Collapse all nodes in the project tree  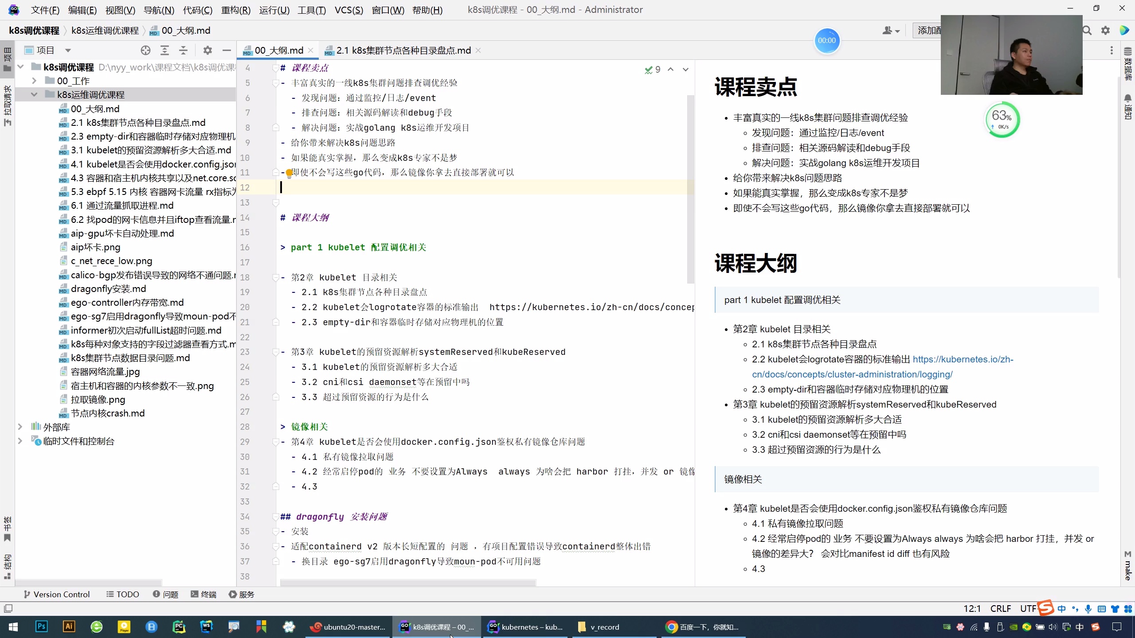pyautogui.click(x=183, y=50)
